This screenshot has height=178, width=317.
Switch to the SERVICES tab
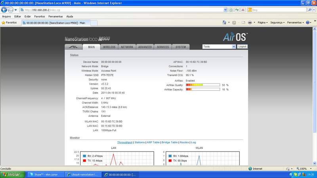(x=163, y=47)
